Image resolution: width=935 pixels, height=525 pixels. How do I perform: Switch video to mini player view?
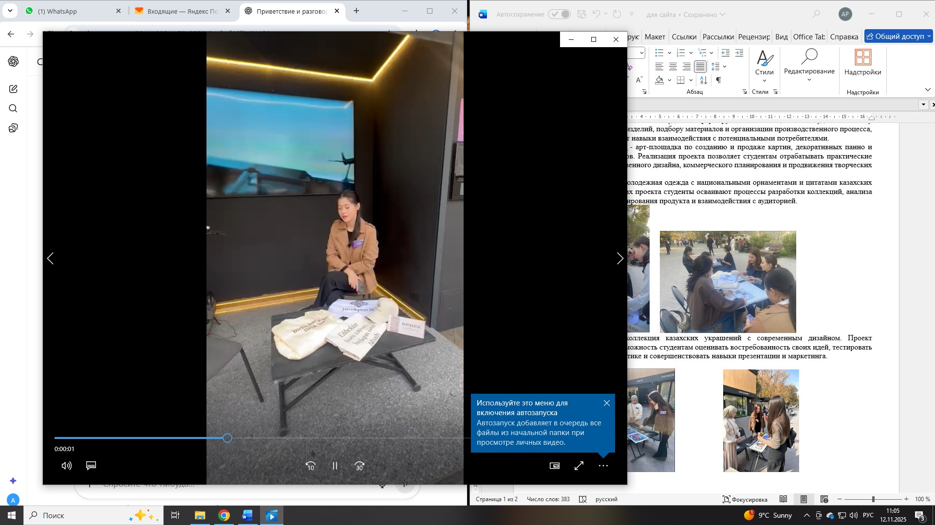(x=555, y=466)
